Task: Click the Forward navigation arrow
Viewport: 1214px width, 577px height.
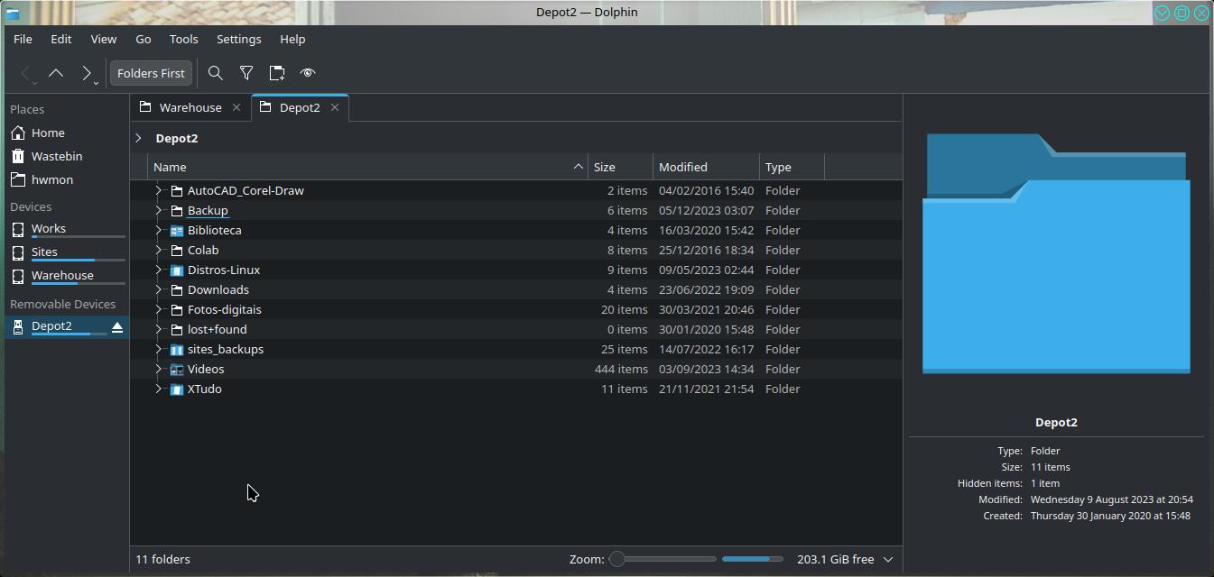Action: coord(86,73)
